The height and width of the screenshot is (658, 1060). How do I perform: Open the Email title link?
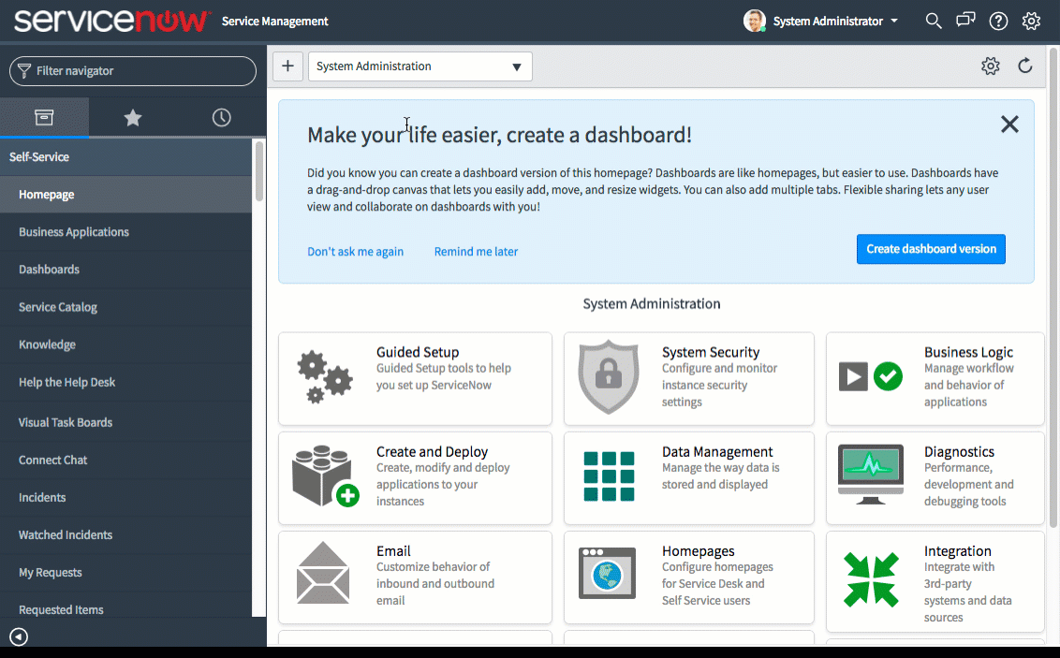click(x=393, y=550)
